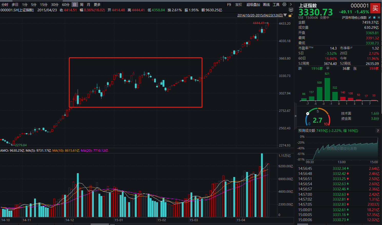382x225 pixels.
Task: Open the 更多 more periods dropdown
Action: pyautogui.click(x=97, y=5)
